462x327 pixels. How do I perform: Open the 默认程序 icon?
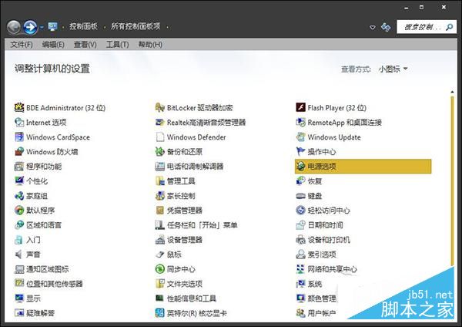tap(19, 211)
